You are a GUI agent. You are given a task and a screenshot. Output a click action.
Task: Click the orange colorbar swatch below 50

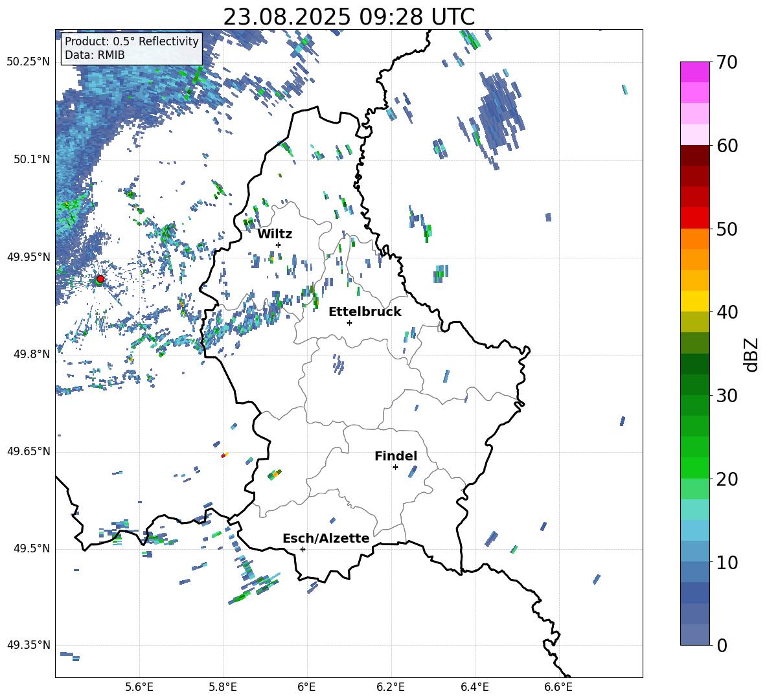(694, 239)
